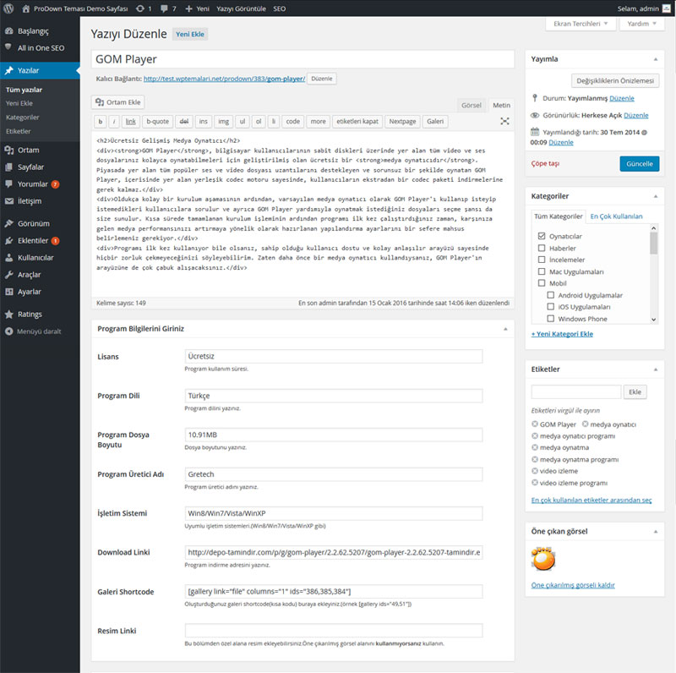This screenshot has height=673, width=676.
Task: Open updates icon in admin bar
Action: pos(140,8)
